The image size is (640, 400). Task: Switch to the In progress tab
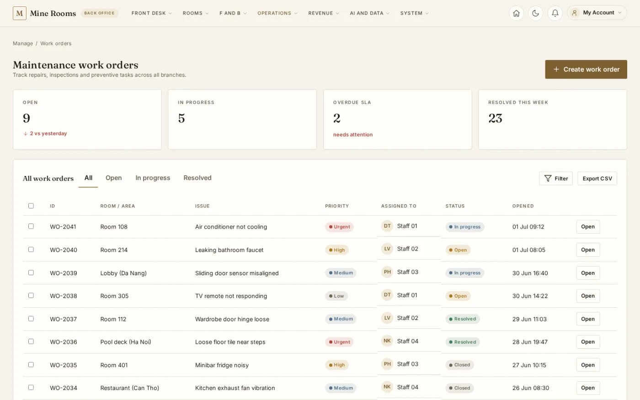coord(153,178)
